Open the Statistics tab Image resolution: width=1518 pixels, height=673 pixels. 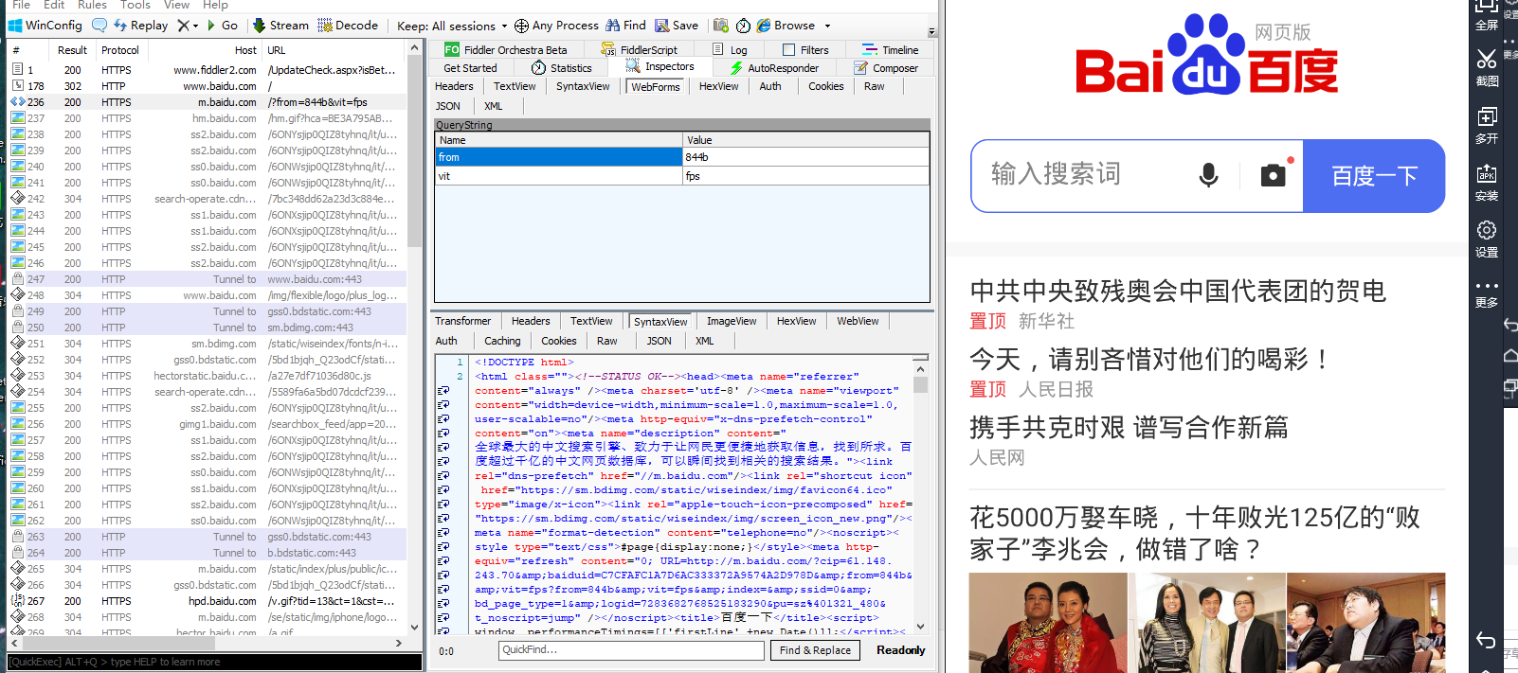562,68
